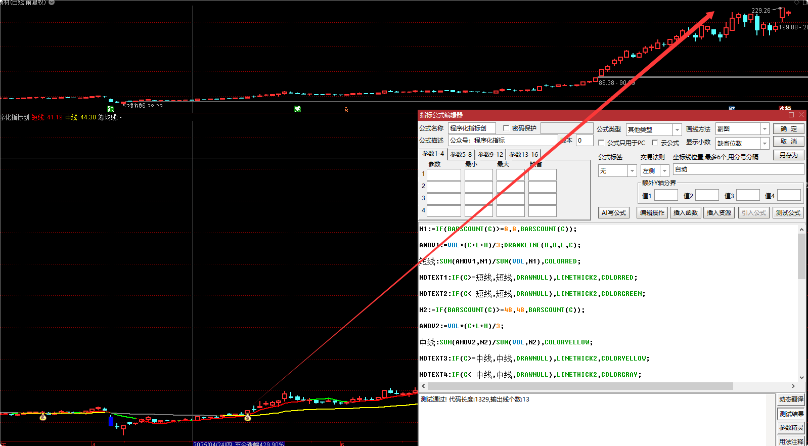Click the green 减 marker on chart
Viewport: 808px width, 446px height.
297,109
